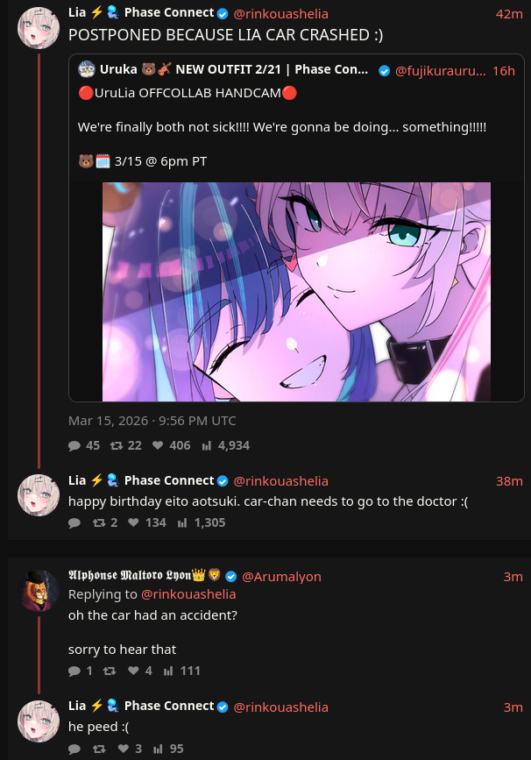Click reply icon on "he peed" tweet
Image resolution: width=531 pixels, height=760 pixels.
tap(74, 749)
